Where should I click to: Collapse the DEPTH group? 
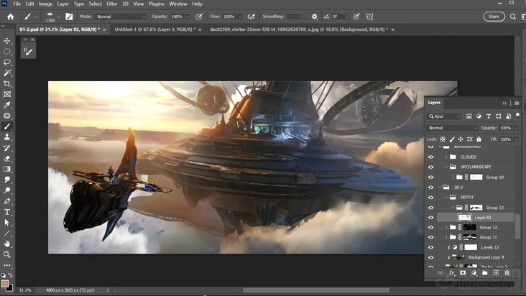pyautogui.click(x=446, y=197)
